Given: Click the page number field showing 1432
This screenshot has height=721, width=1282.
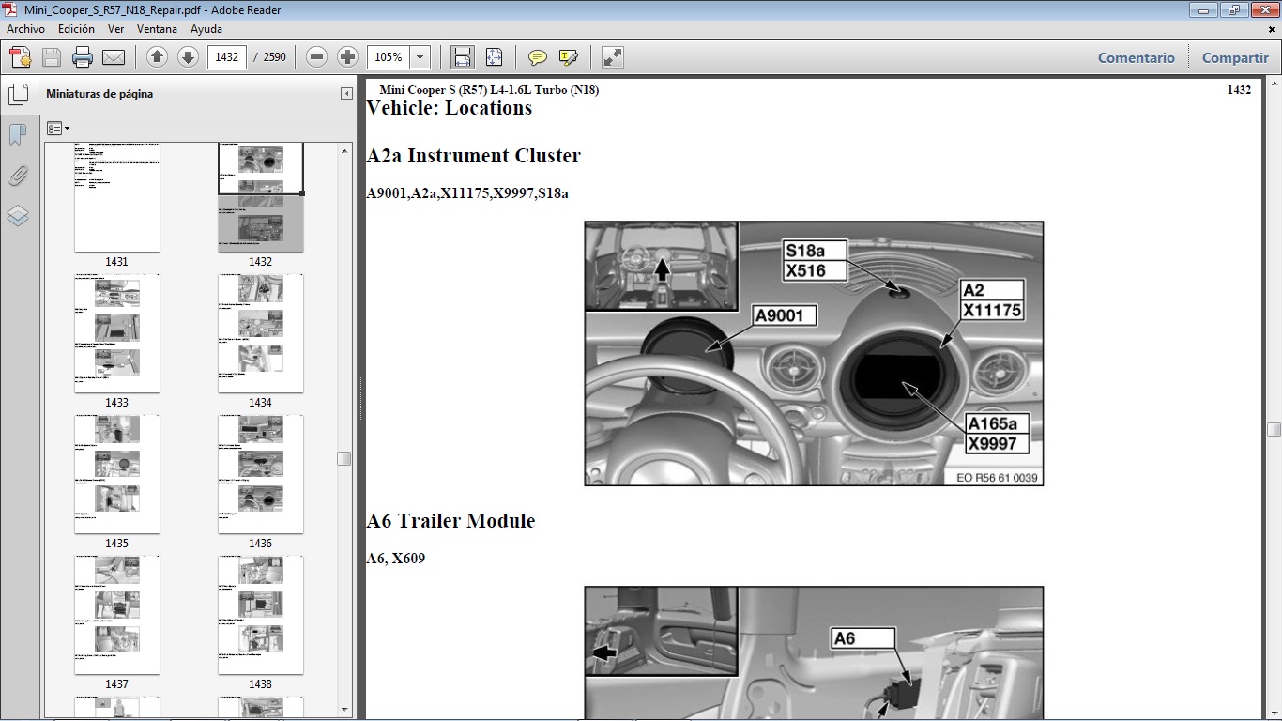Looking at the screenshot, I should [227, 57].
